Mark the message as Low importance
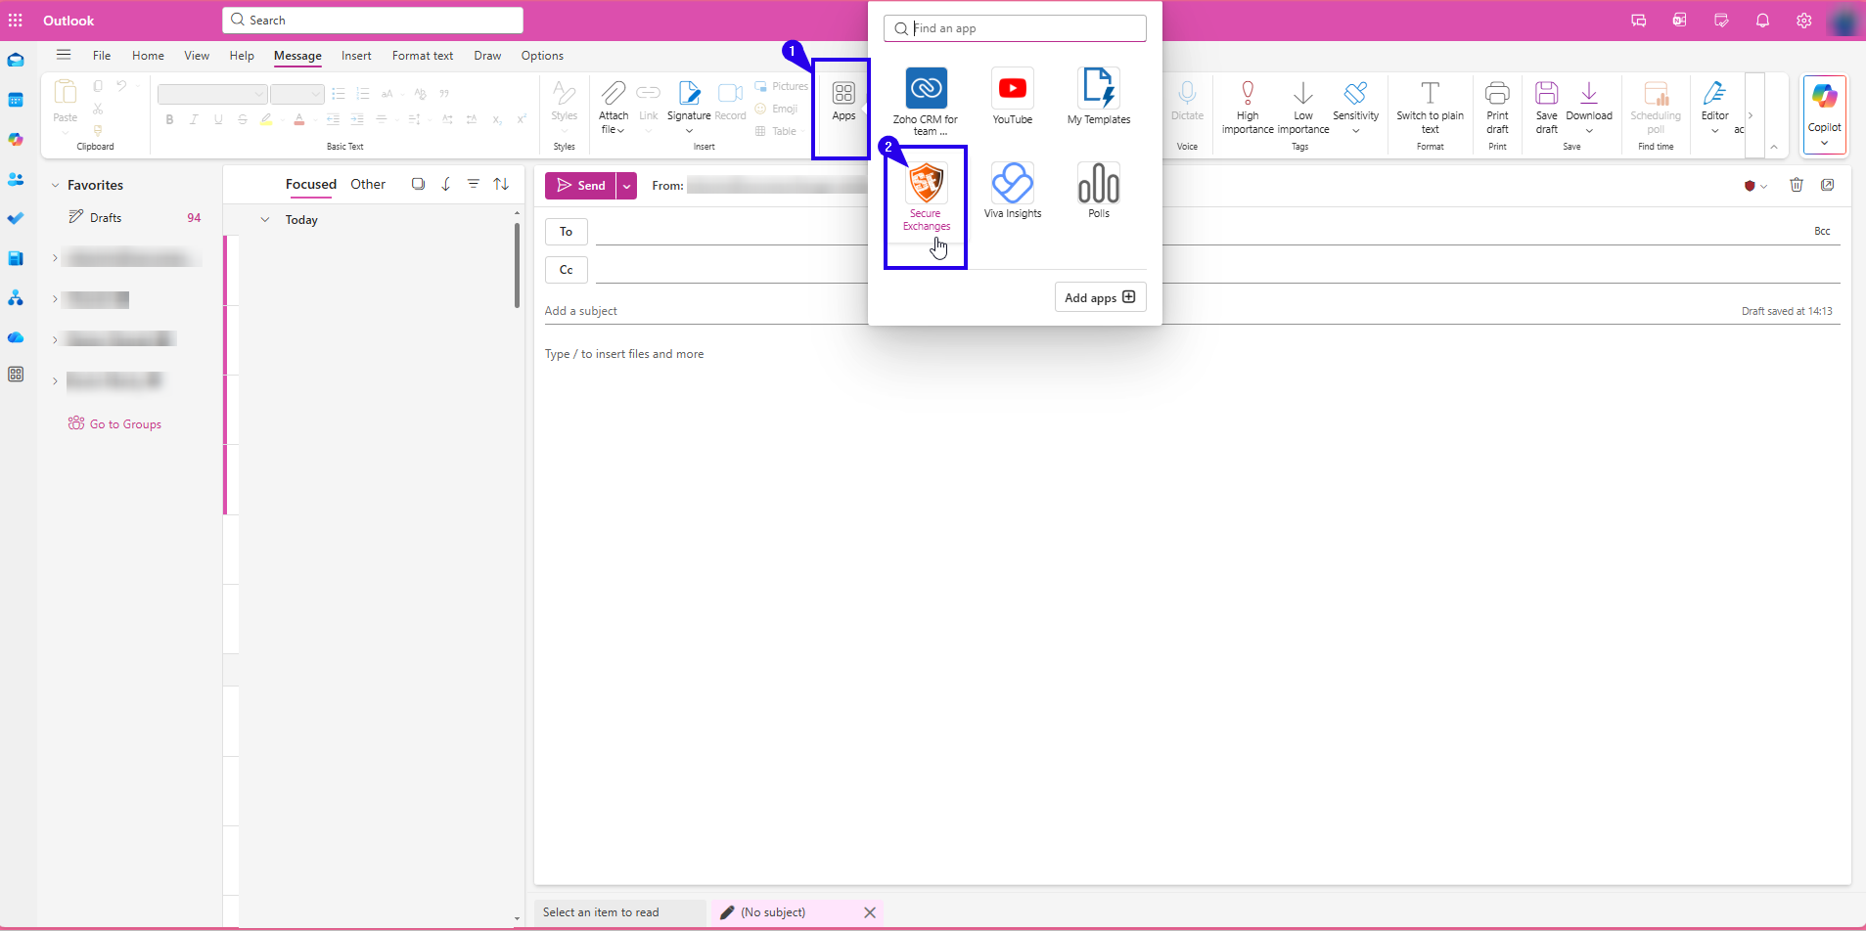Screen dimensions: 1866x931 pyautogui.click(x=1303, y=108)
